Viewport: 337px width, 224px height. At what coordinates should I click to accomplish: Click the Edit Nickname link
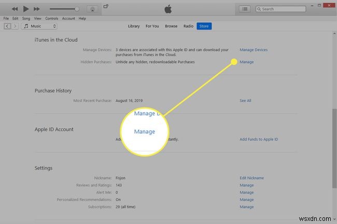251,178
